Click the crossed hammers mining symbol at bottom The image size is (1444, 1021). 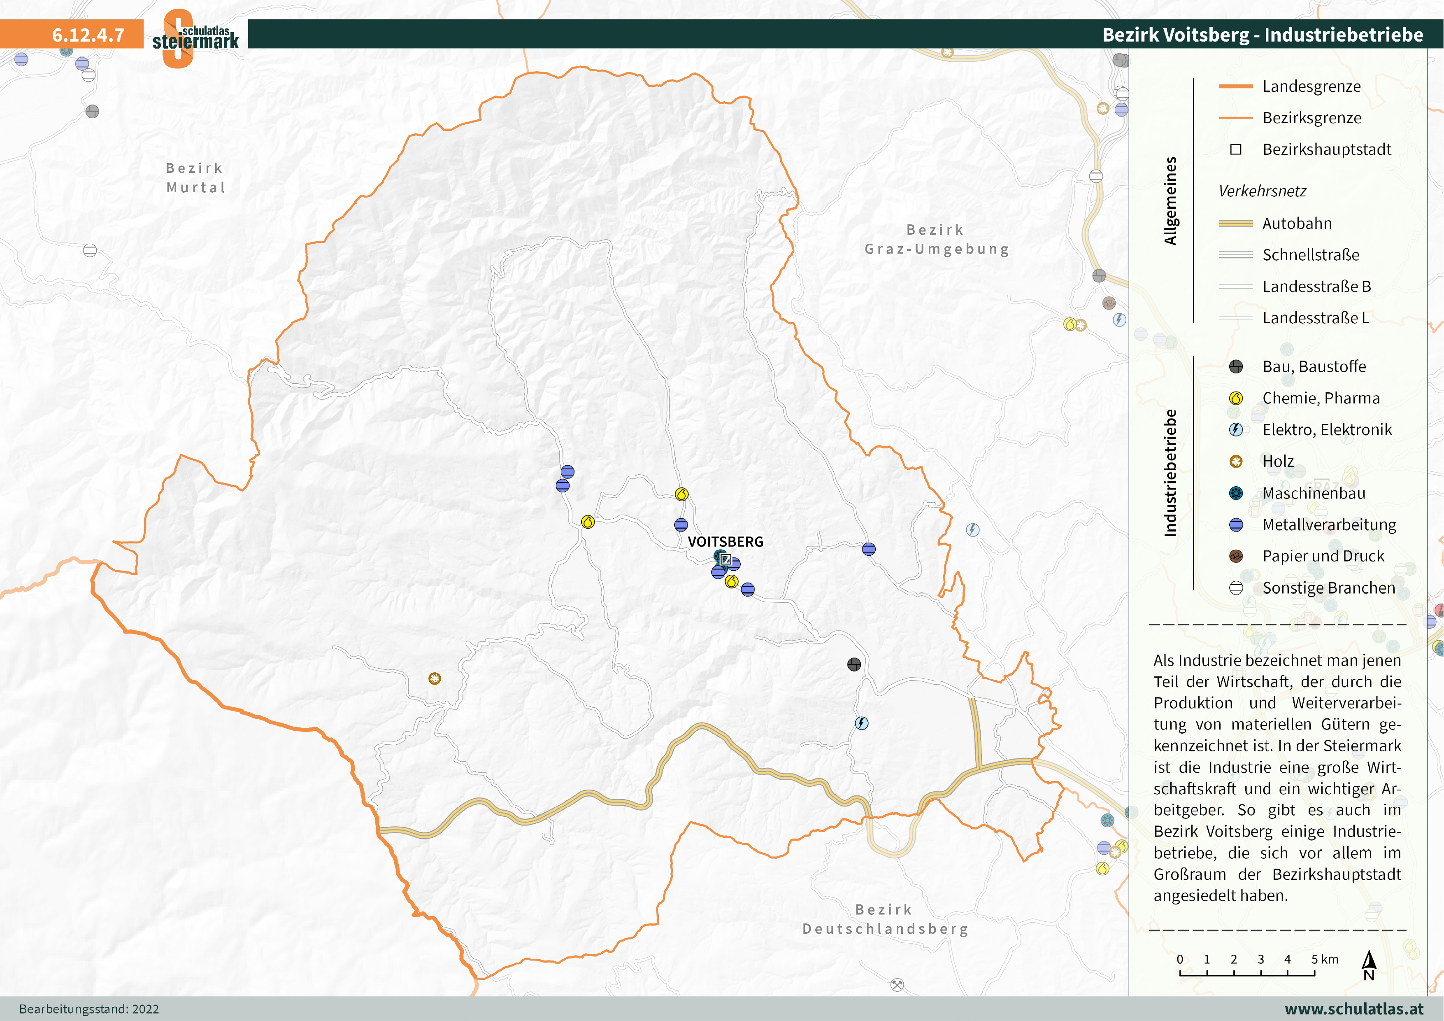pos(898,984)
